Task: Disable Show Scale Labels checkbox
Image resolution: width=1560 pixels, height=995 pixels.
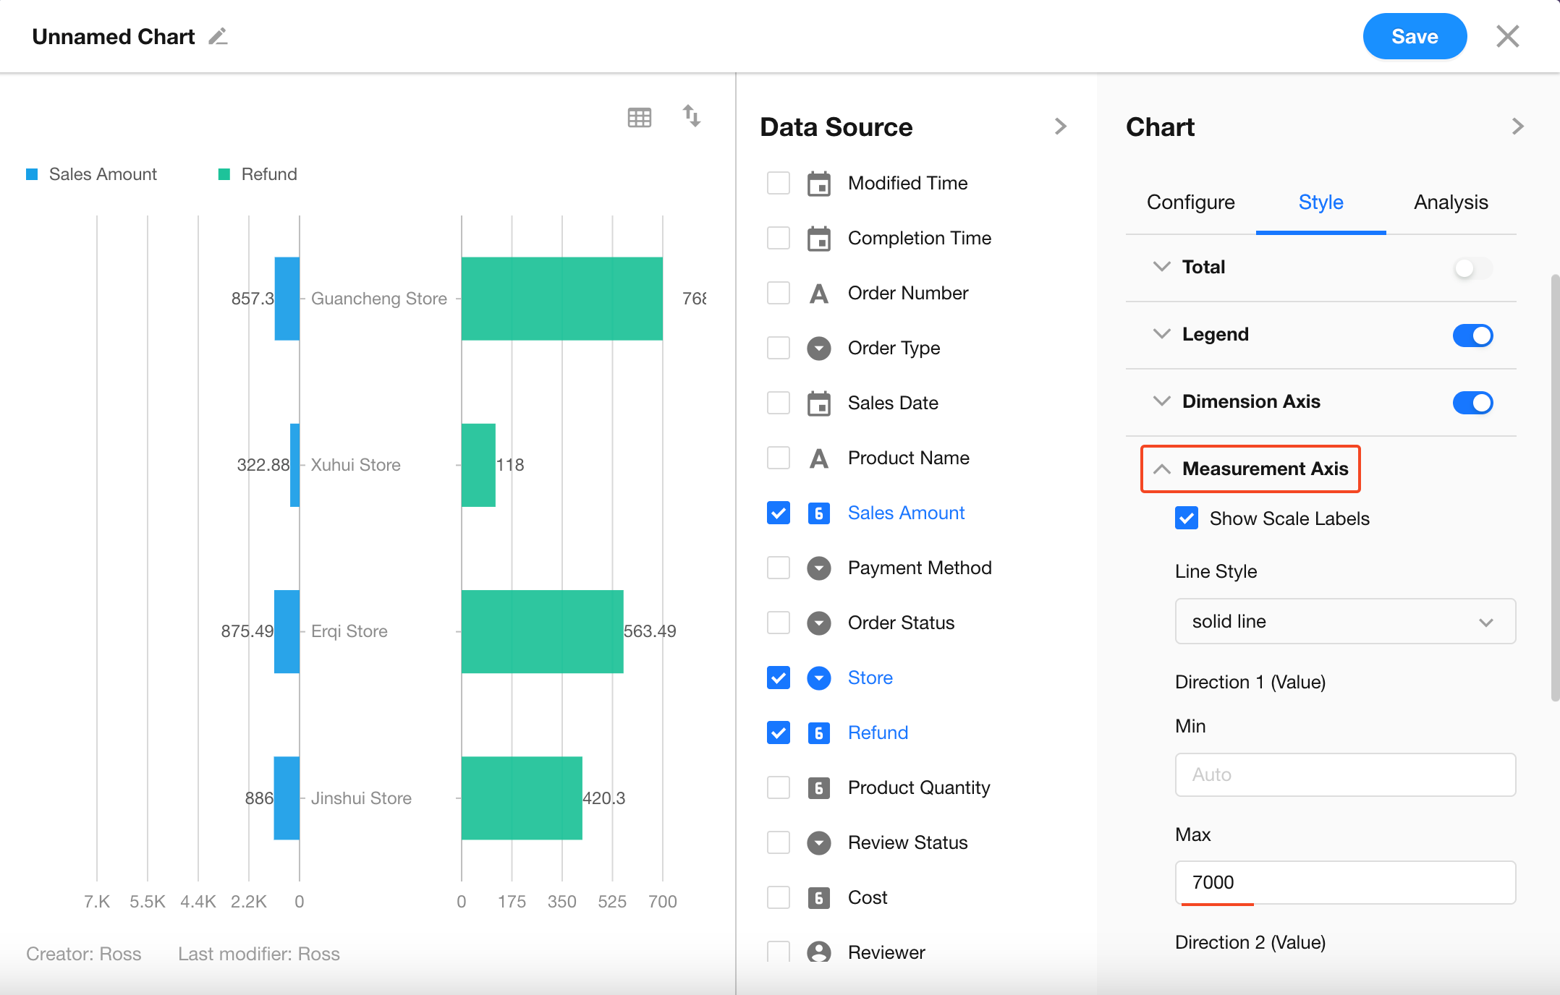Action: 1187,518
